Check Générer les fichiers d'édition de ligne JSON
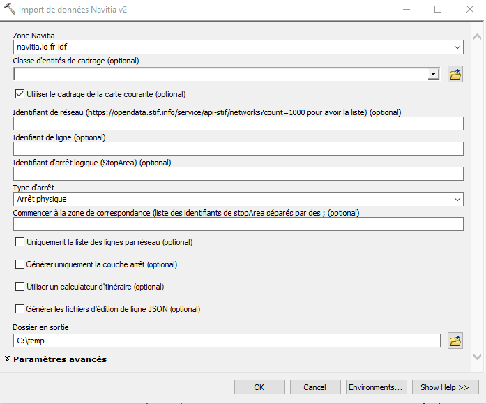 point(20,309)
